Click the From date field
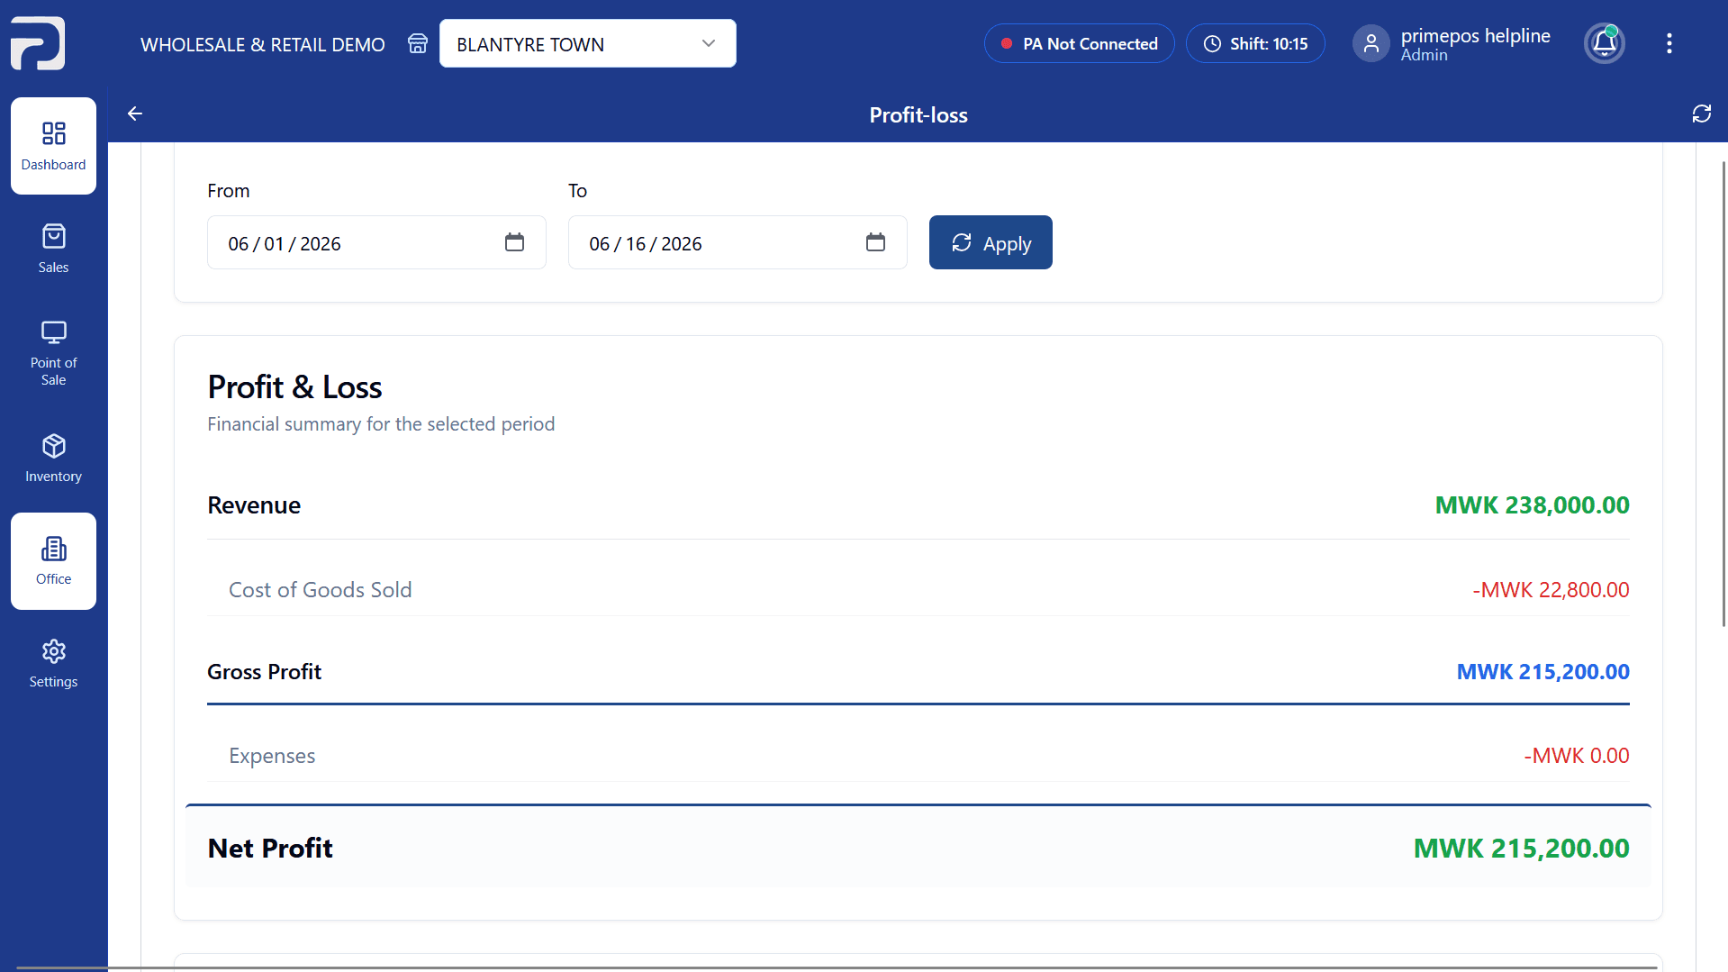The width and height of the screenshot is (1728, 972). click(376, 242)
